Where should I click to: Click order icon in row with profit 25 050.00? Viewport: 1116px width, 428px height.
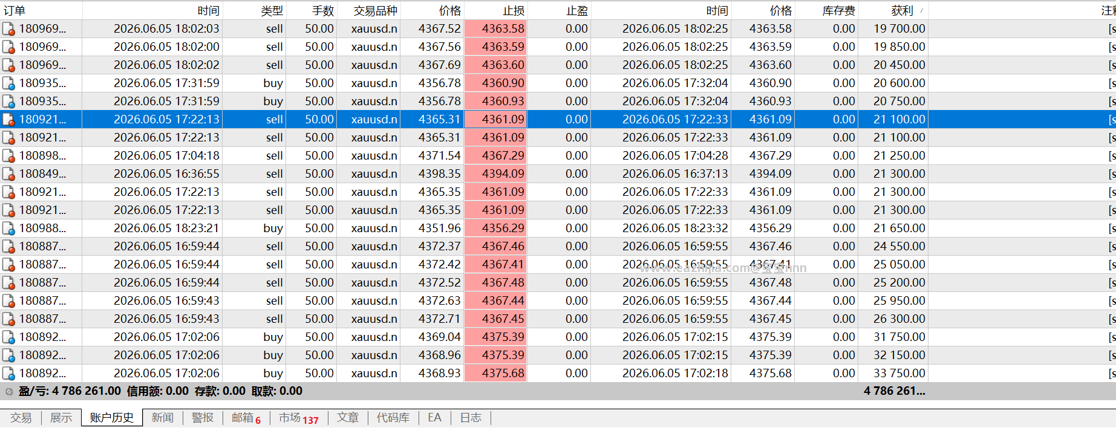pos(8,264)
